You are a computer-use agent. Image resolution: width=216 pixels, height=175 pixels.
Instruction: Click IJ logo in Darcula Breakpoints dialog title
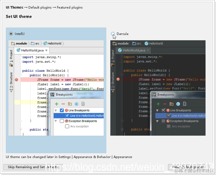[154, 95]
